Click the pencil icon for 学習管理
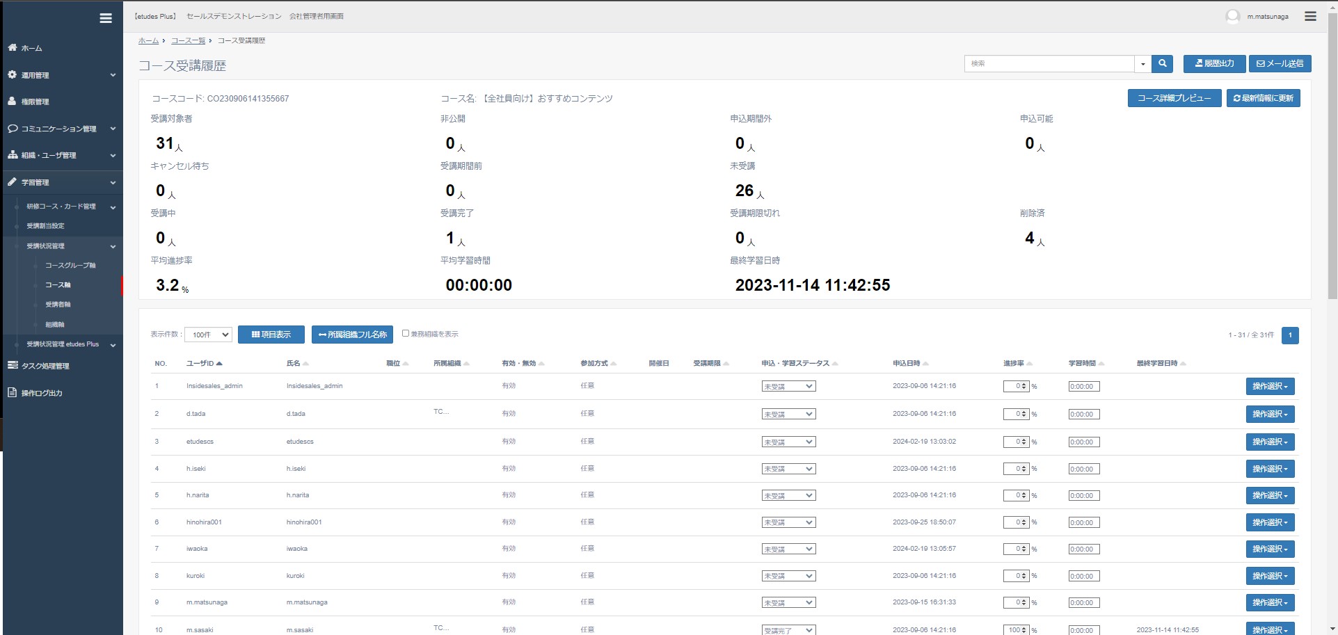Image resolution: width=1338 pixels, height=635 pixels. (12, 182)
